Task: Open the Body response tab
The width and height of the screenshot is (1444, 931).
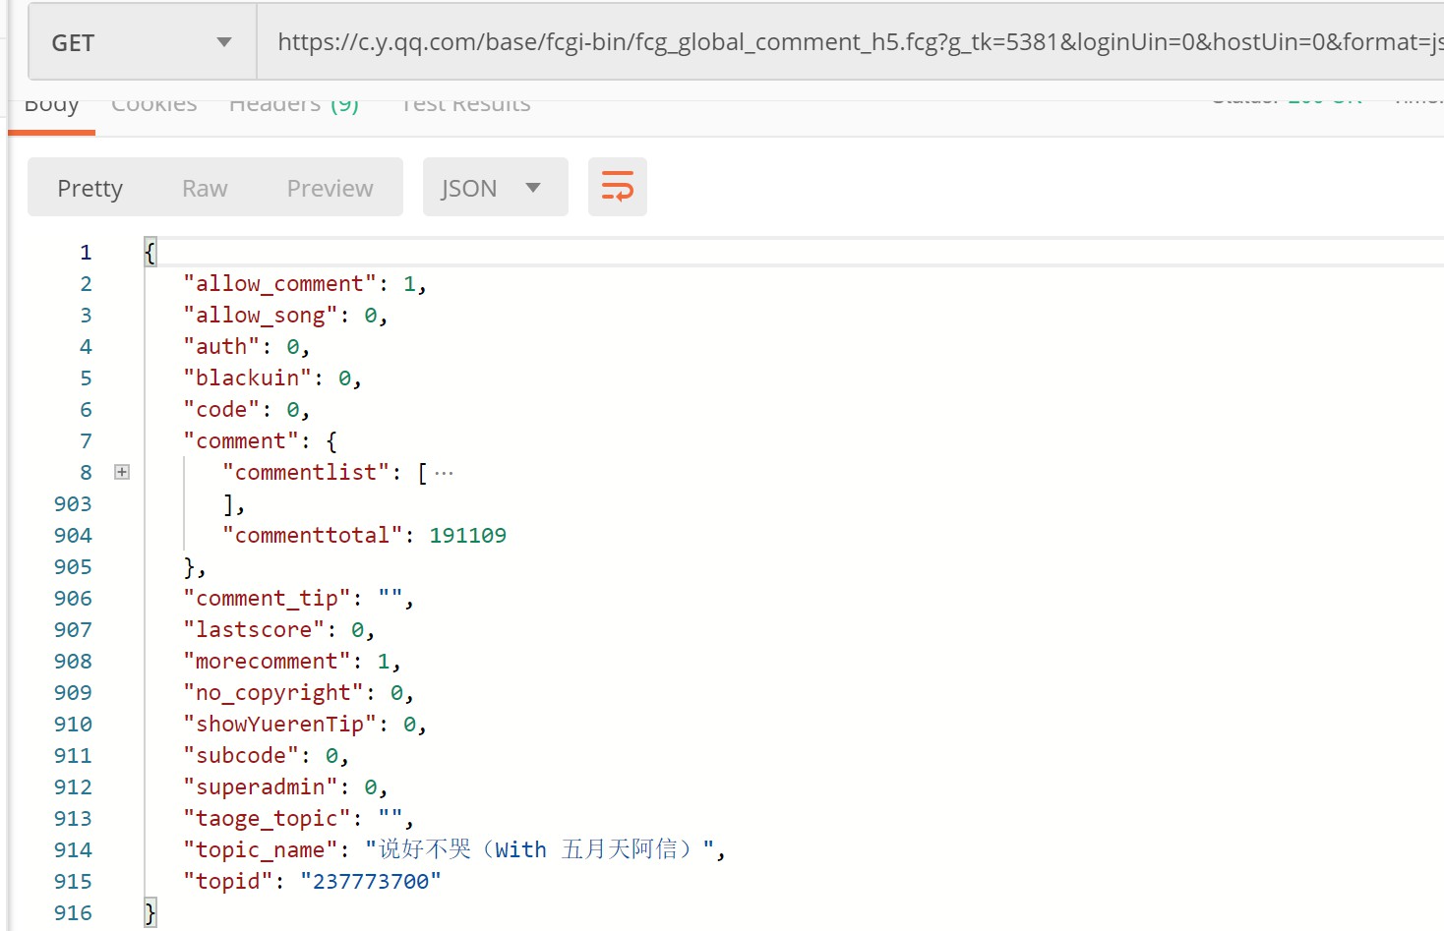Action: (x=51, y=106)
